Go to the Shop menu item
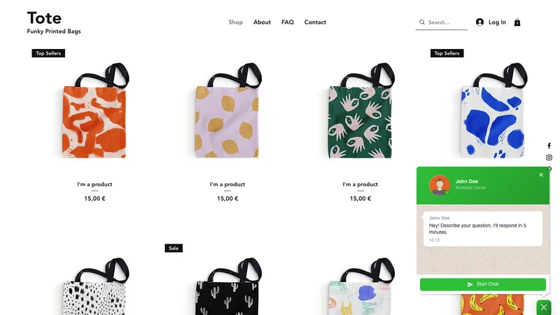Screen dimensions: 560x315 click(x=235, y=22)
